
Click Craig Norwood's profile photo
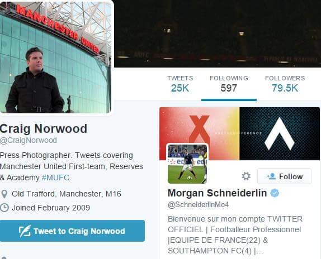(x=56, y=57)
